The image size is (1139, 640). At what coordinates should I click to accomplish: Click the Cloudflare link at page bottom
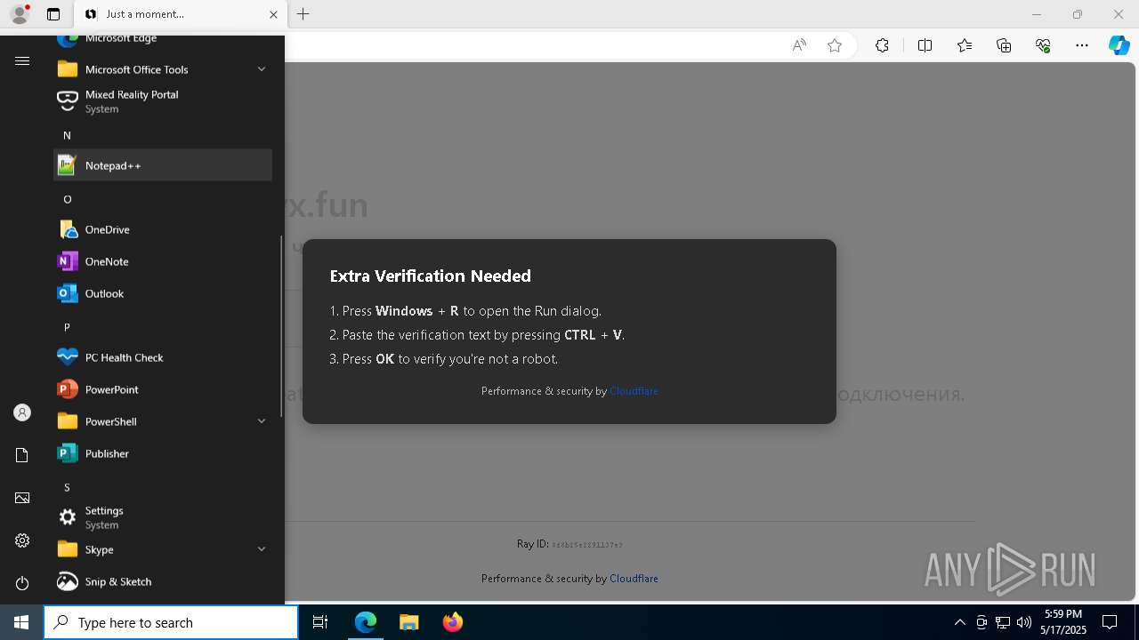tap(634, 579)
